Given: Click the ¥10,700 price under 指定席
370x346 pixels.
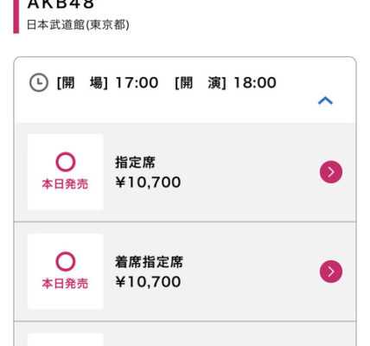Looking at the screenshot, I should click(148, 183).
